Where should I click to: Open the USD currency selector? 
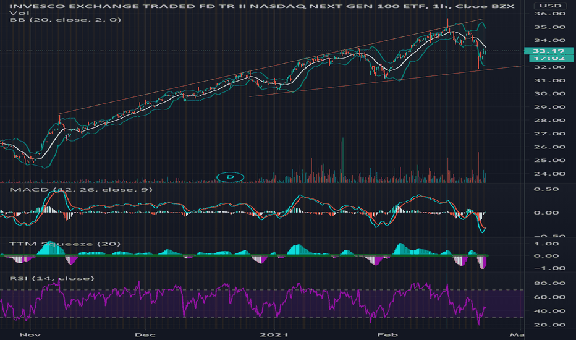(550, 6)
